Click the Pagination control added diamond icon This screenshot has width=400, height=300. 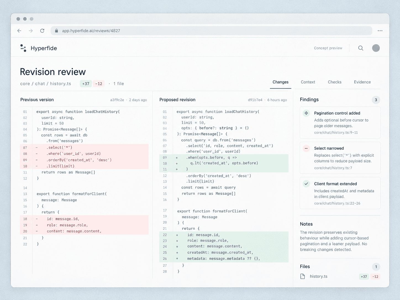306,113
